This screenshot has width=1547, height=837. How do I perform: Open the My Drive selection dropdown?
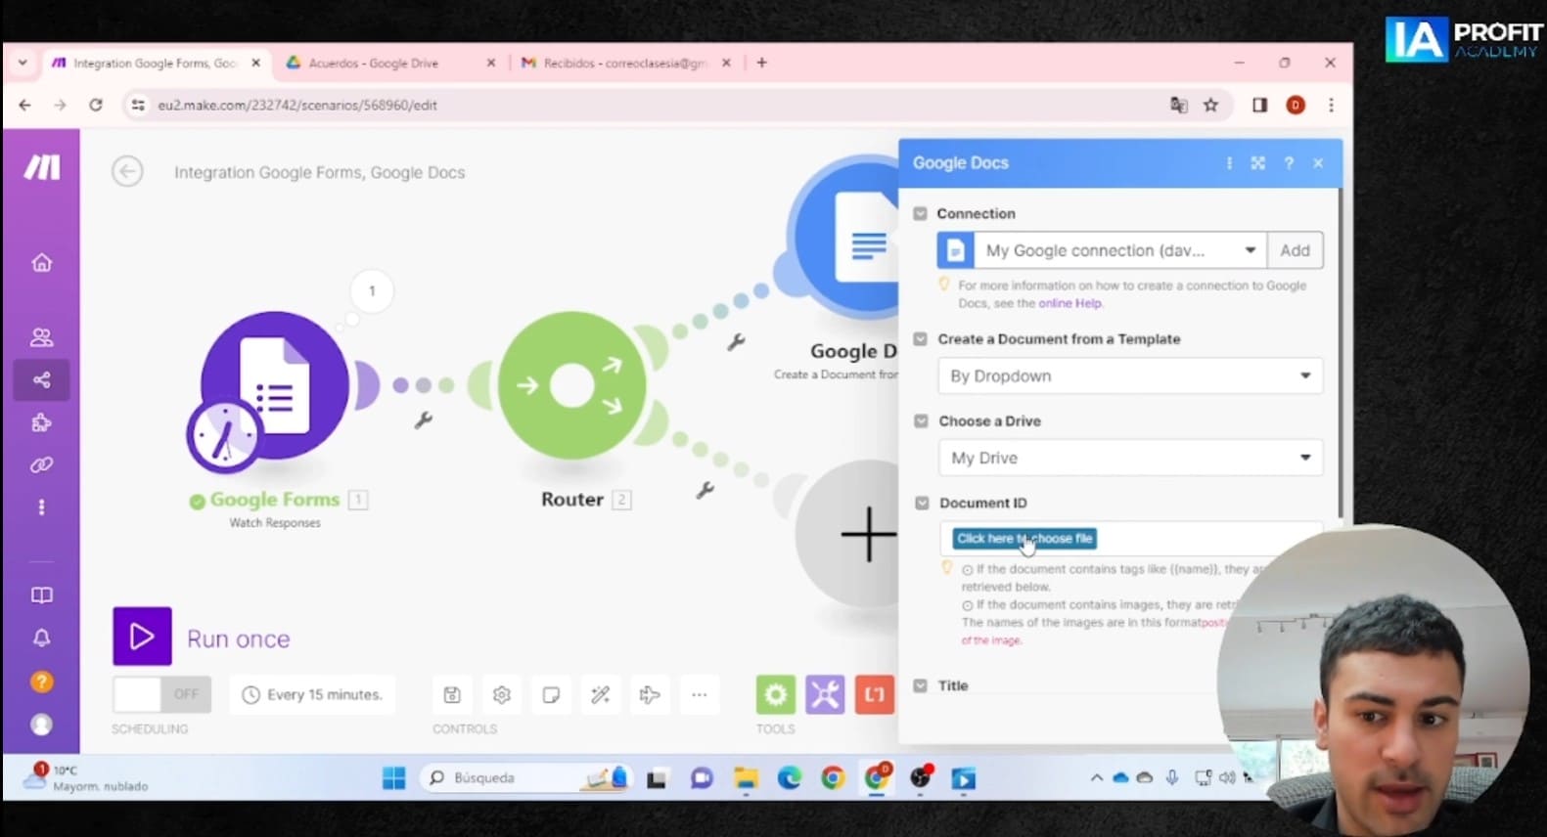pyautogui.click(x=1130, y=458)
